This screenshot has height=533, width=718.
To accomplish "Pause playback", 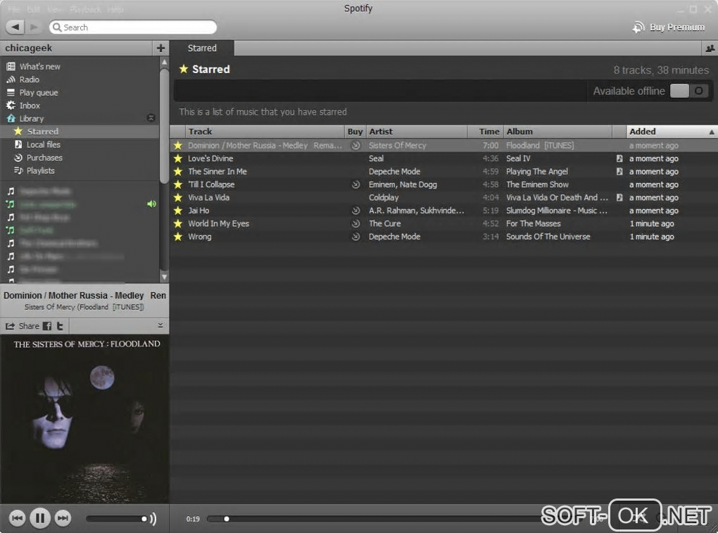I will click(x=40, y=518).
